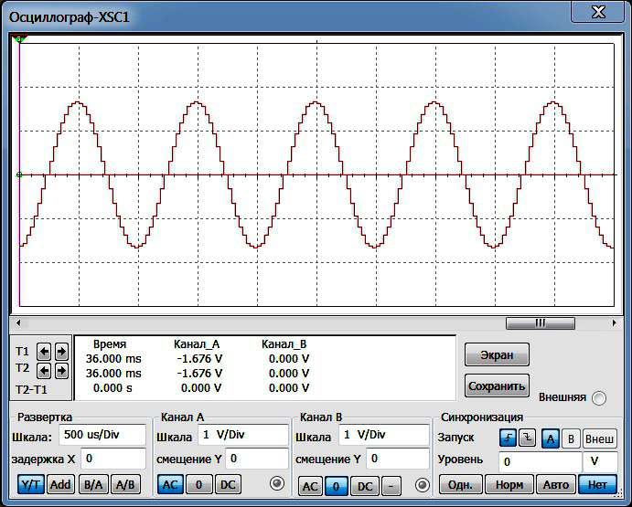Viewport: 632px width, 507px height.
Task: Click Канал A scale field 1 V/Div
Action: [243, 435]
